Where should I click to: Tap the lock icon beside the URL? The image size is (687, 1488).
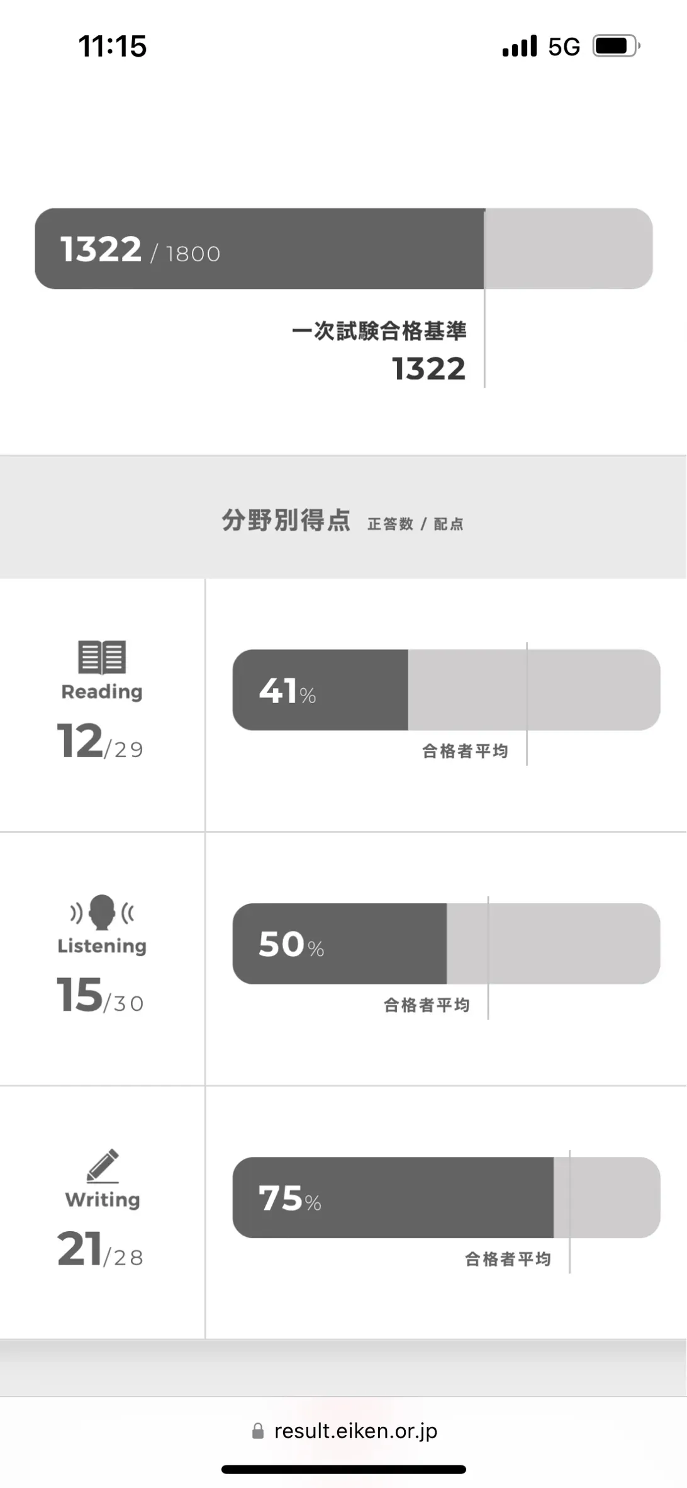(x=258, y=1431)
